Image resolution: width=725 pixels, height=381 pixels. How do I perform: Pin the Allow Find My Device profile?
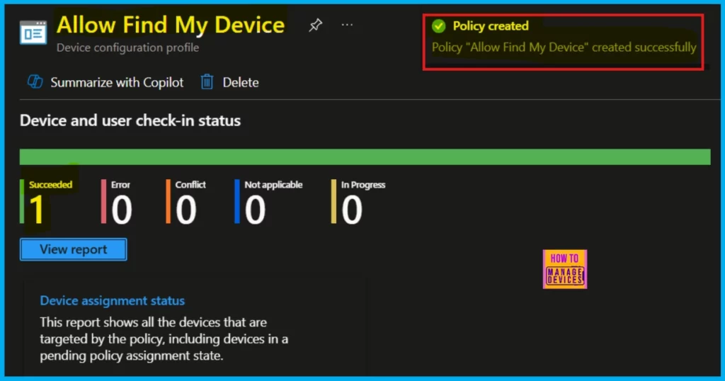pyautogui.click(x=315, y=25)
